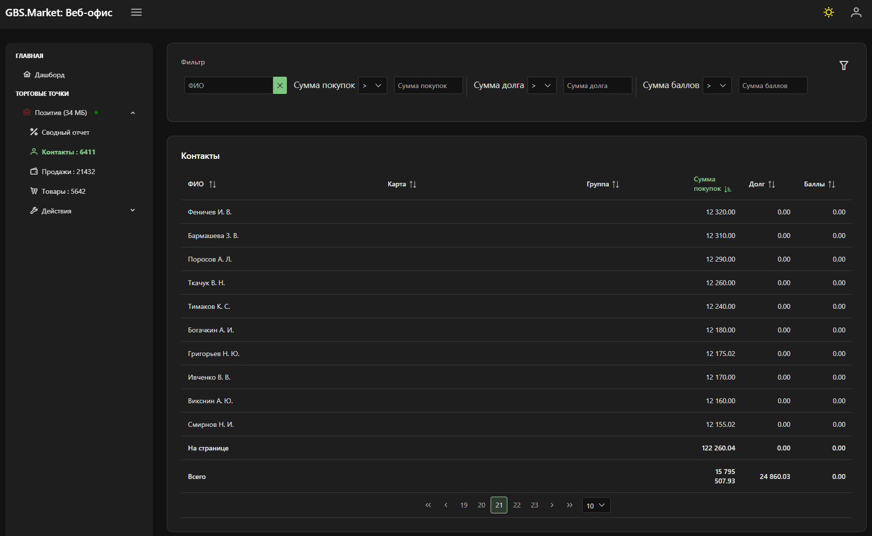Sort by Баллы column arrows
This screenshot has height=536, width=872.
click(x=832, y=184)
